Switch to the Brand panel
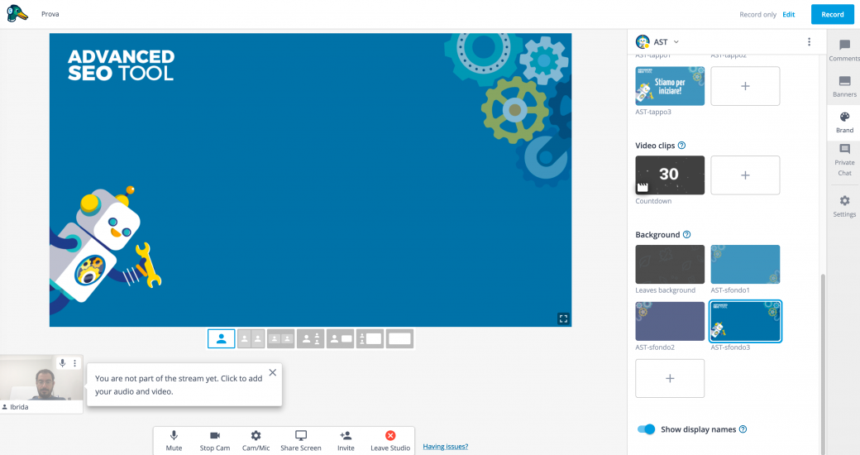Image resolution: width=860 pixels, height=455 pixels. click(x=844, y=122)
